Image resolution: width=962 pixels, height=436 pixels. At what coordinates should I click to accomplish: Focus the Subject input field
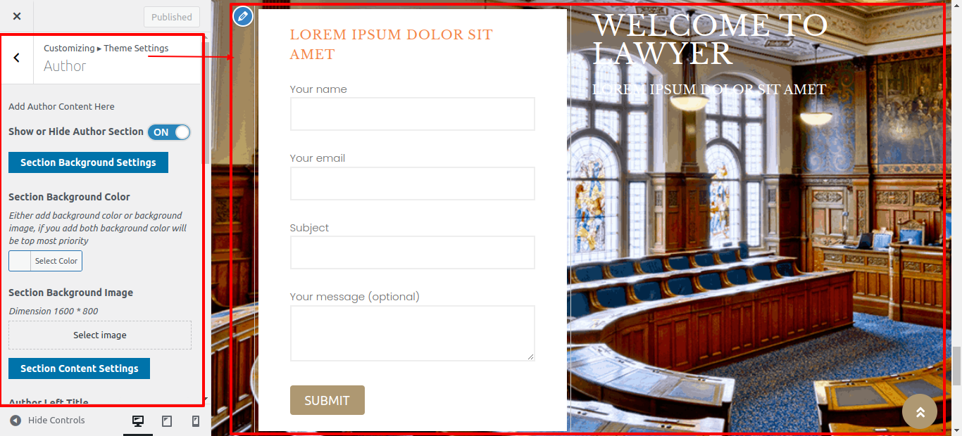[412, 252]
